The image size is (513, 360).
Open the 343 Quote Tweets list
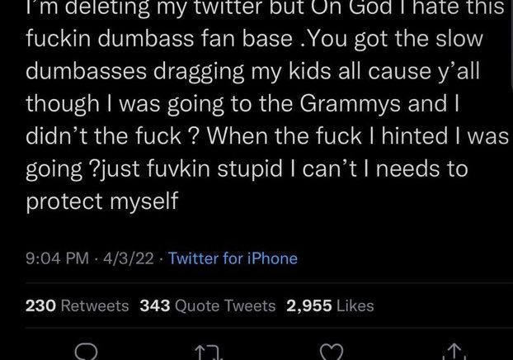point(208,306)
